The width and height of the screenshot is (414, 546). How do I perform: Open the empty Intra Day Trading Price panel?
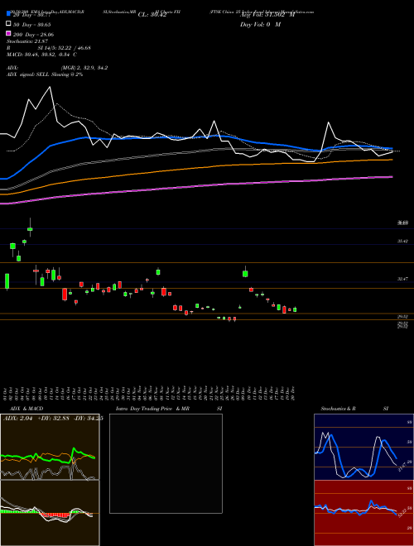(166, 463)
